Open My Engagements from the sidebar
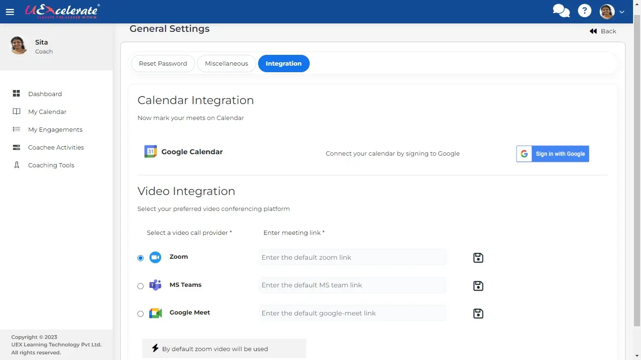This screenshot has height=360, width=641. (x=55, y=130)
